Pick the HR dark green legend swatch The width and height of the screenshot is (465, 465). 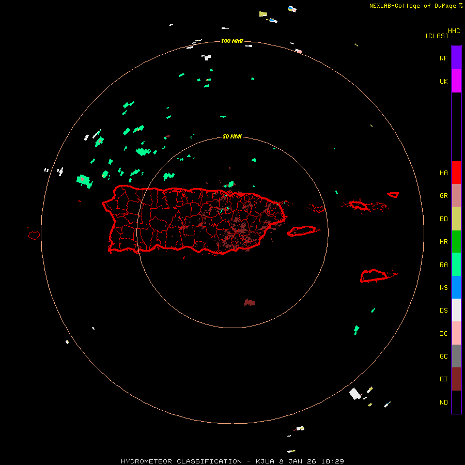tap(456, 242)
